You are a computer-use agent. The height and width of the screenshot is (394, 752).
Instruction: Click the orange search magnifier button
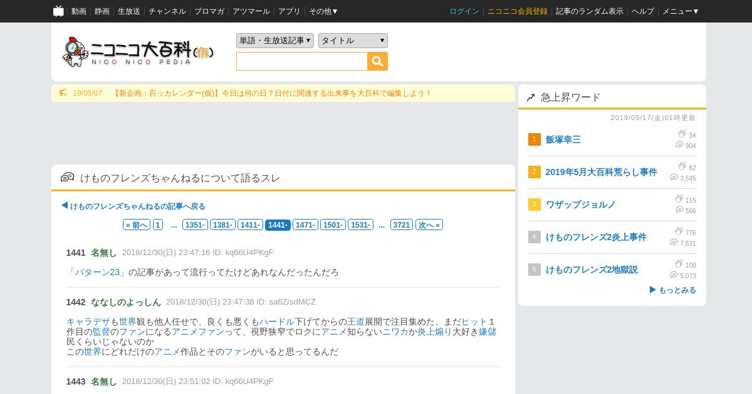click(378, 61)
